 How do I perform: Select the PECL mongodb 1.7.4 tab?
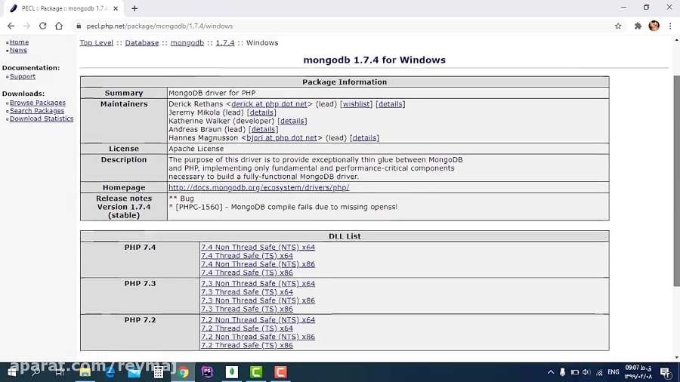[60, 8]
